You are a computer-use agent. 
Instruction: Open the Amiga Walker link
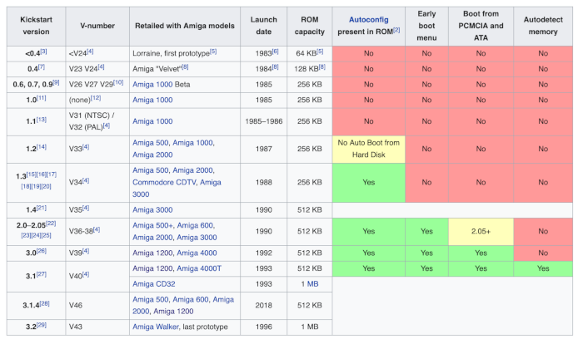(x=160, y=327)
